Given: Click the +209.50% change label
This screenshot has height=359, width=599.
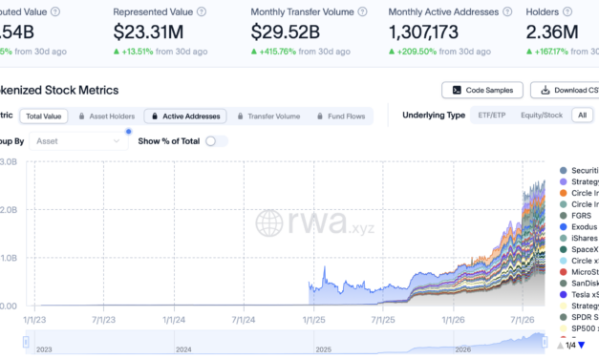Looking at the screenshot, I should tap(417, 52).
